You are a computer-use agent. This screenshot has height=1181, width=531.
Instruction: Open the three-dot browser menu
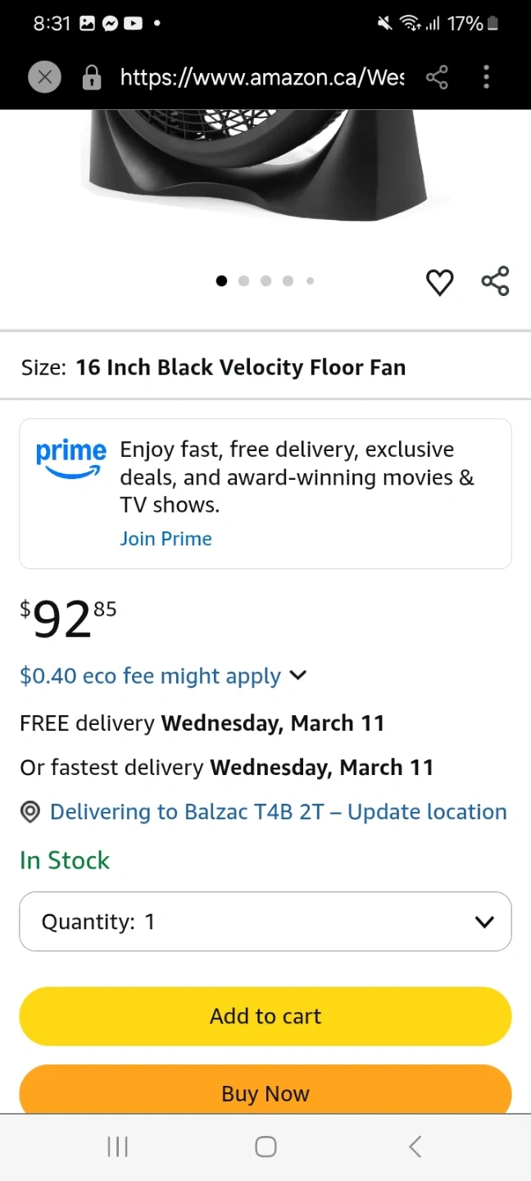486,78
